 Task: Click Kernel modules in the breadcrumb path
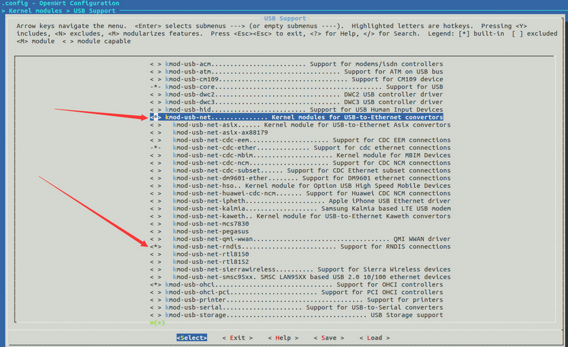coord(35,11)
